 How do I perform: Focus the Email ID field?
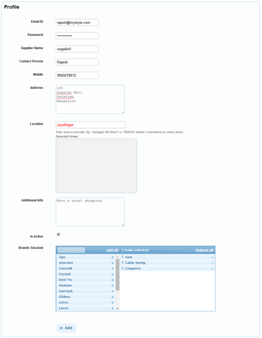coord(77,22)
